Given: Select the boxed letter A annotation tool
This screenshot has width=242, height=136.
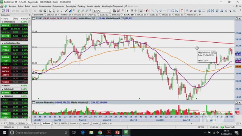Looking at the screenshot, I should coord(141,11).
